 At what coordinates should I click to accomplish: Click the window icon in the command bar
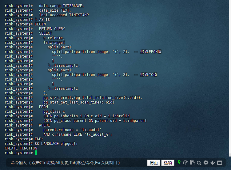point(220,163)
